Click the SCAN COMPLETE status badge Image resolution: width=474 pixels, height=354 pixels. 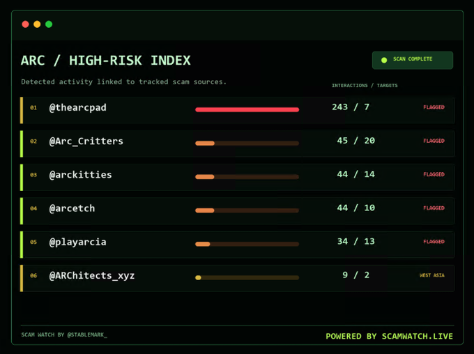click(x=413, y=60)
